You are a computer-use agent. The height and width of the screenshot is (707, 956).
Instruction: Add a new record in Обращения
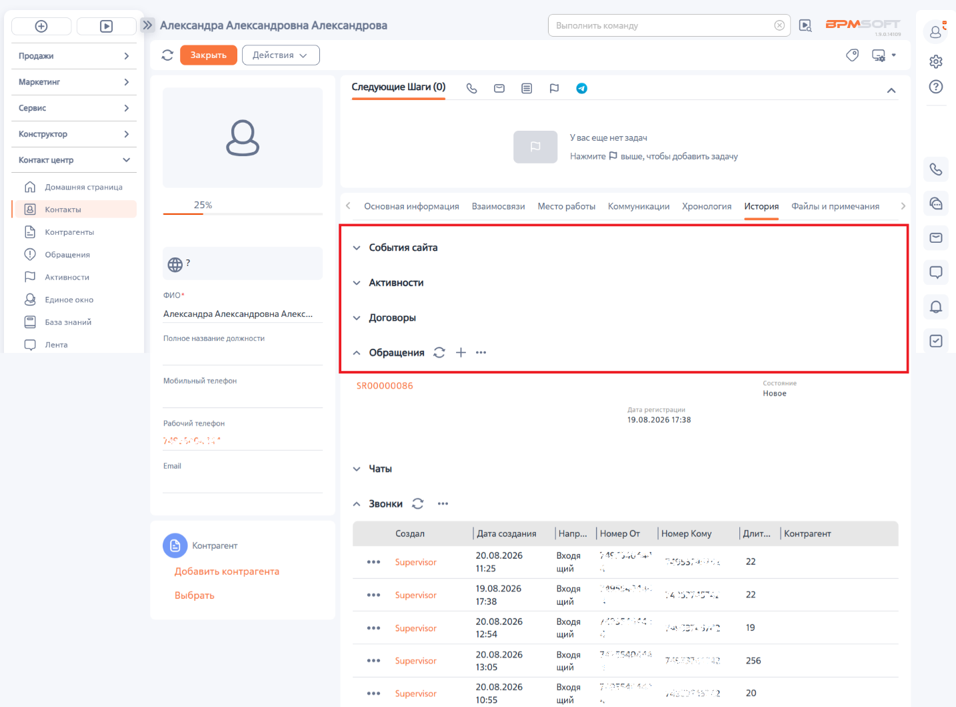tap(461, 352)
